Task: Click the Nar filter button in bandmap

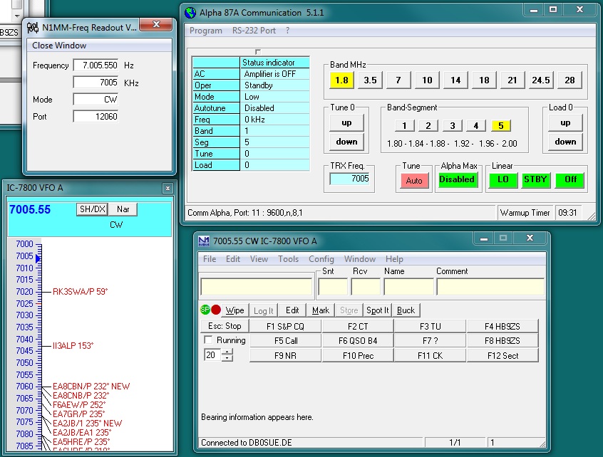Action: point(123,209)
